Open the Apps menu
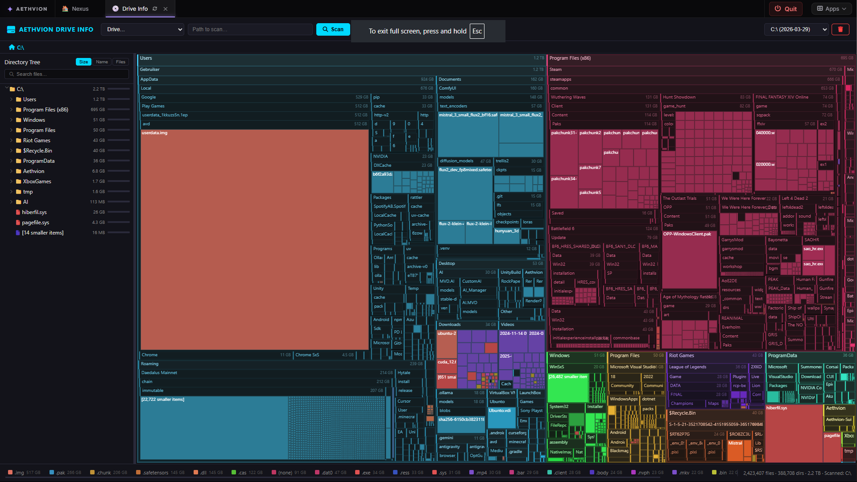This screenshot has width=857, height=482. tap(831, 8)
